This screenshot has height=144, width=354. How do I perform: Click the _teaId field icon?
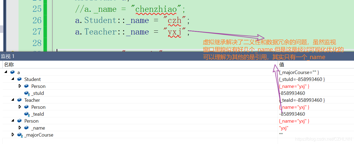tap(27, 114)
